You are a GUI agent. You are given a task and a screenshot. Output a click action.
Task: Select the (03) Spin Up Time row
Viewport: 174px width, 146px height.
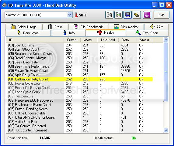(80, 45)
